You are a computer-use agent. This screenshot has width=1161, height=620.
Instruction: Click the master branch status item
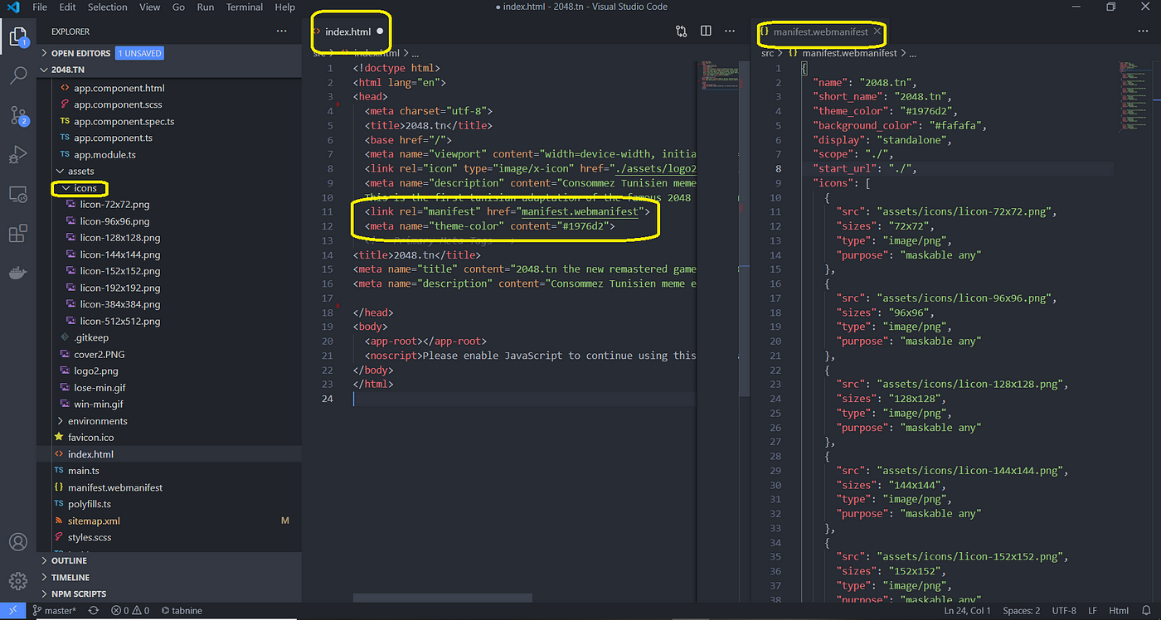[54, 611]
